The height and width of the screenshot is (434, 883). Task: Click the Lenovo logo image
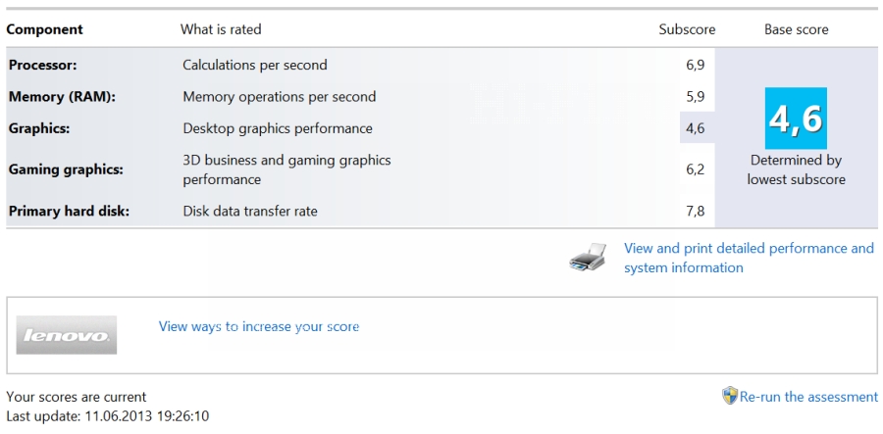click(67, 335)
